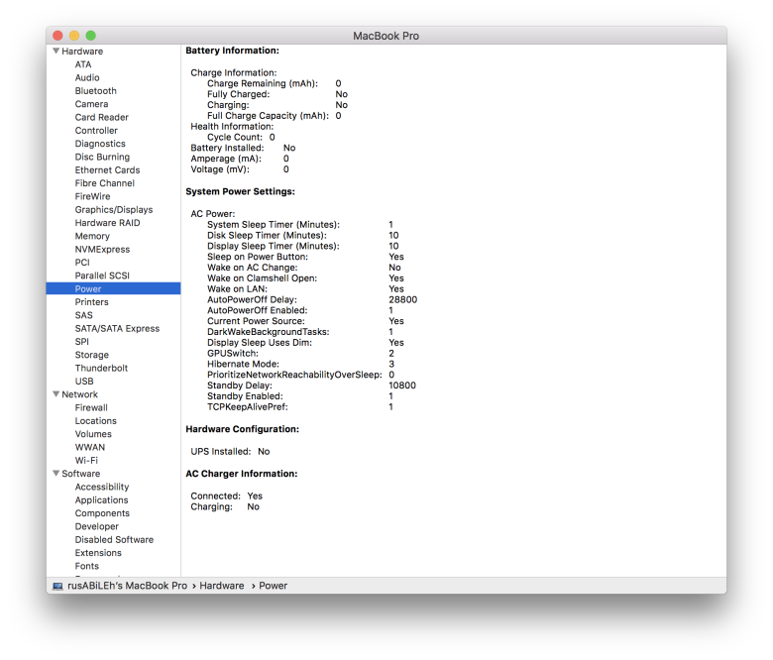Click the AutoPowerOff Delay value 28800
Screen dimensions: 773x660
(x=402, y=299)
